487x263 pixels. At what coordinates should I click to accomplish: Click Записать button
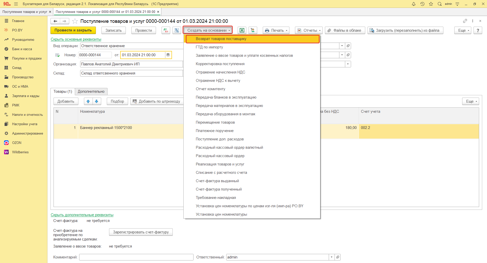click(x=114, y=30)
